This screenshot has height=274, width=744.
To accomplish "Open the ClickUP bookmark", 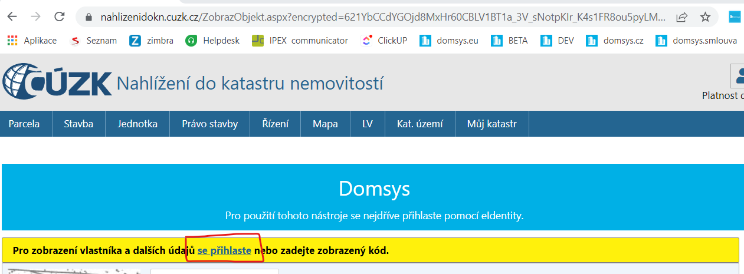I will [384, 41].
